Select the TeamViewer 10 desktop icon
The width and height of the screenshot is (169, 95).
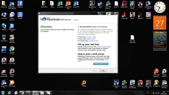tap(12, 27)
